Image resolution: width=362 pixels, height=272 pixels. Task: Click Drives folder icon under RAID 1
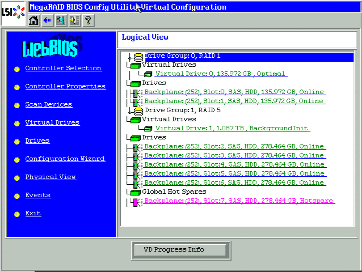135,84
